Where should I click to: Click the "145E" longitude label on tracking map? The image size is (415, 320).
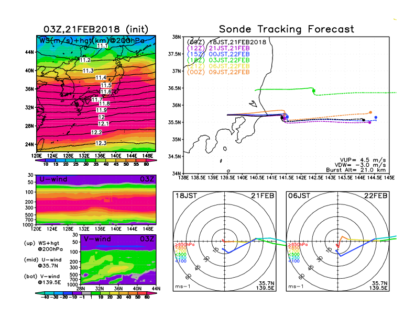(389, 178)
